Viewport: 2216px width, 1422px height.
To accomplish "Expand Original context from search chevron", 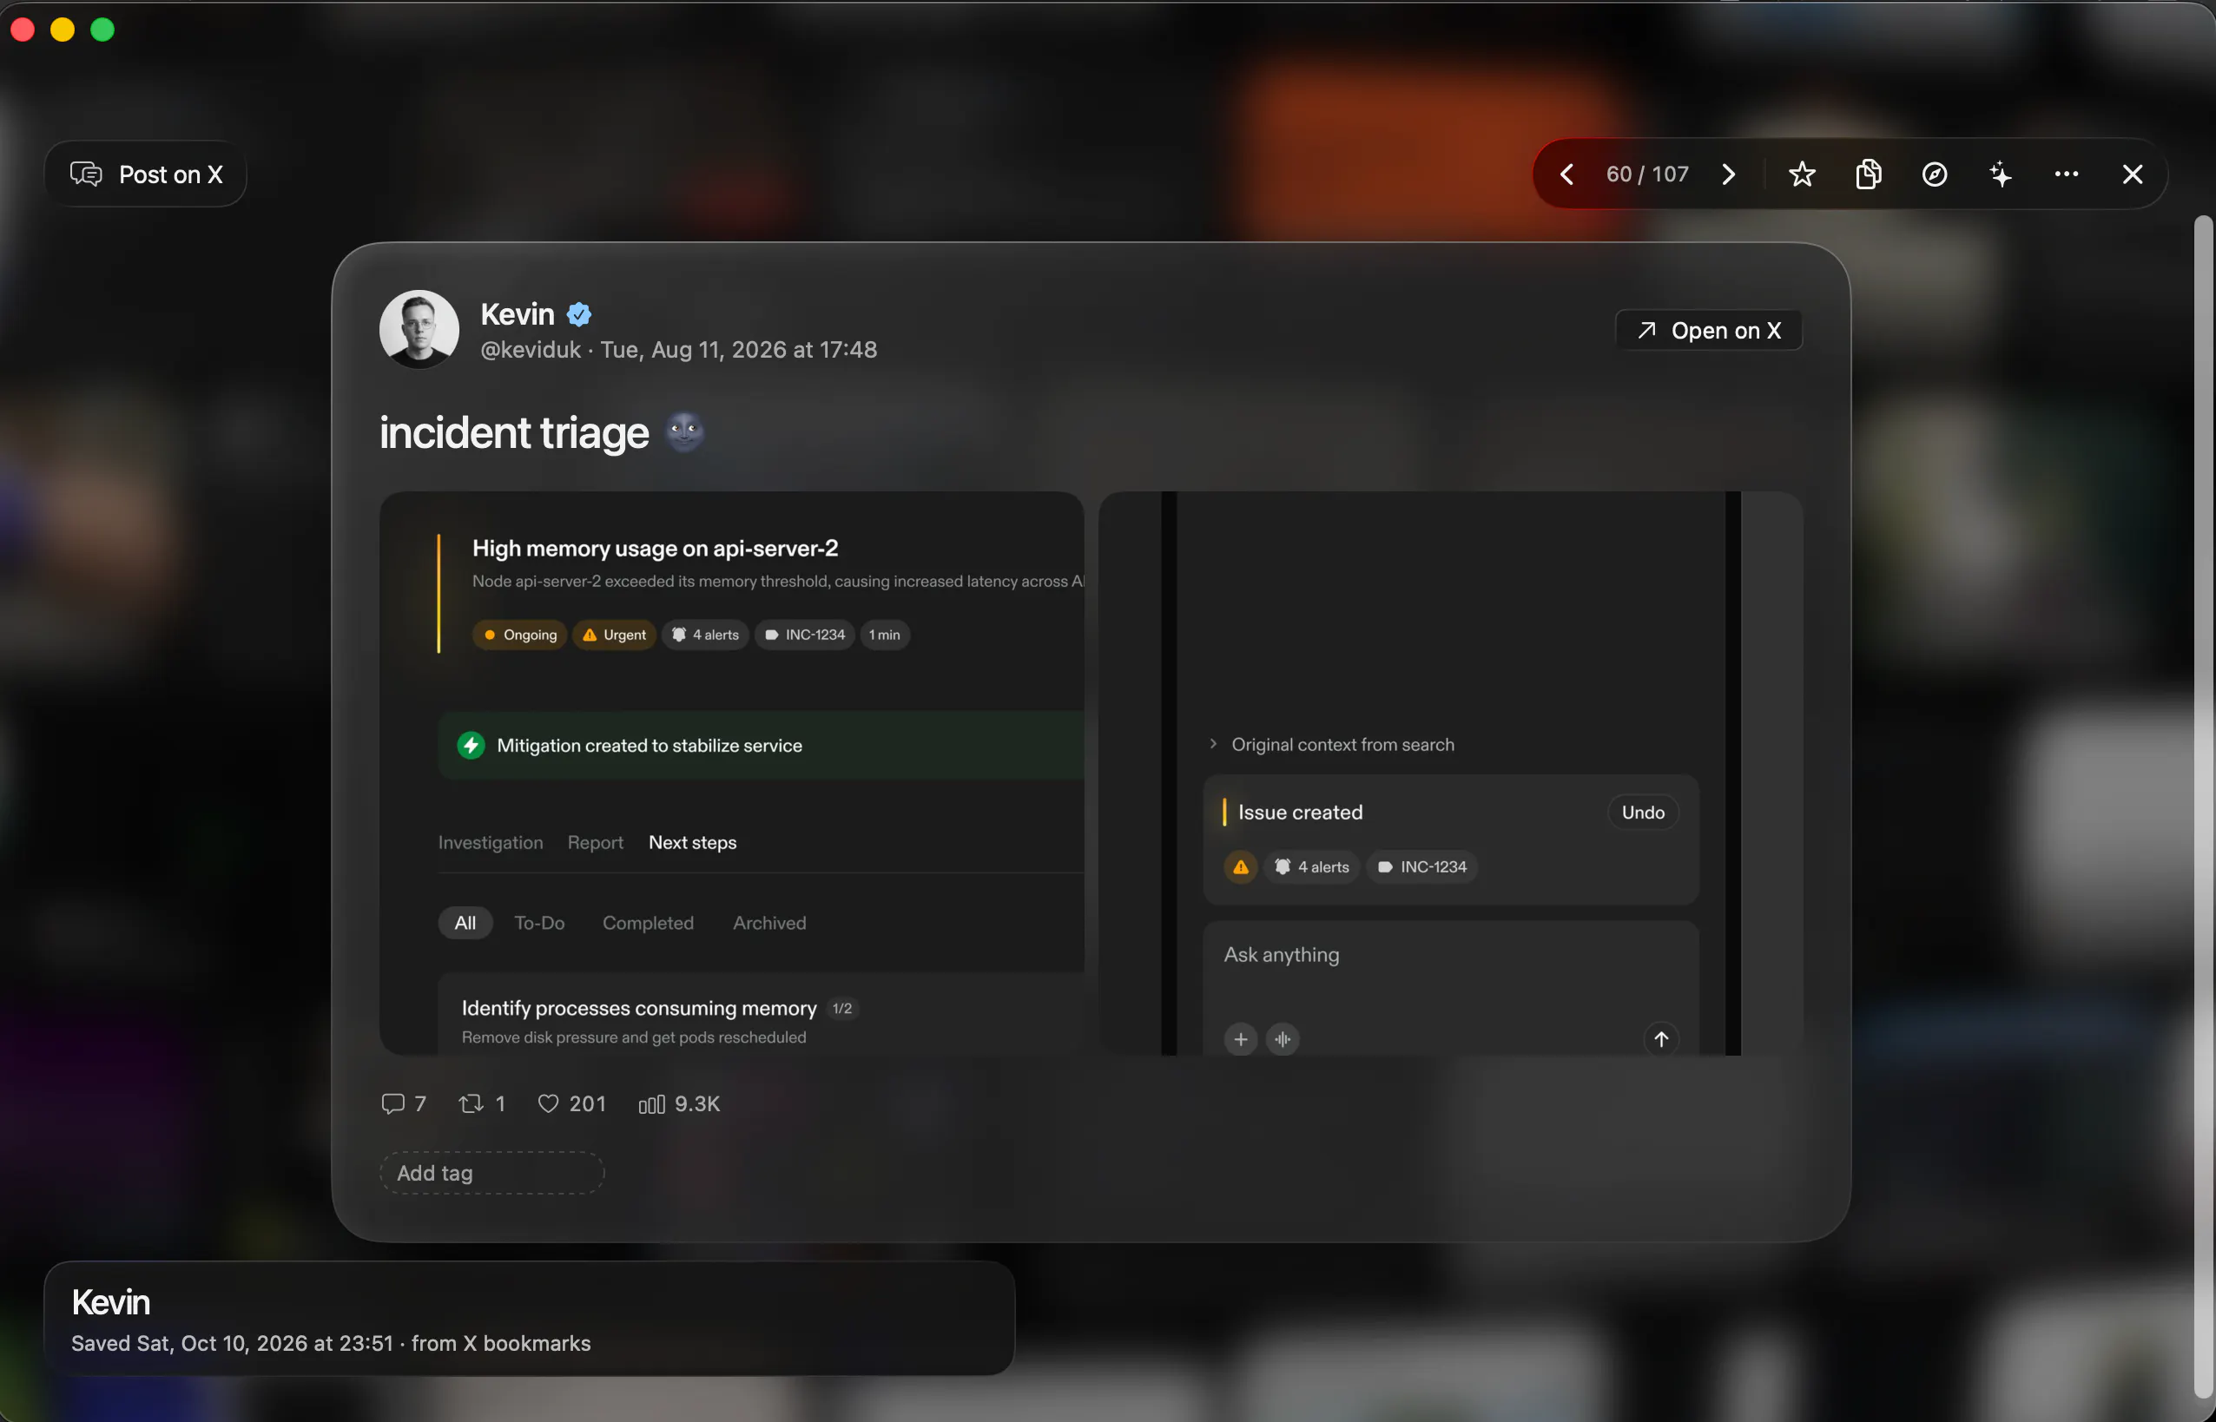I will point(1213,744).
